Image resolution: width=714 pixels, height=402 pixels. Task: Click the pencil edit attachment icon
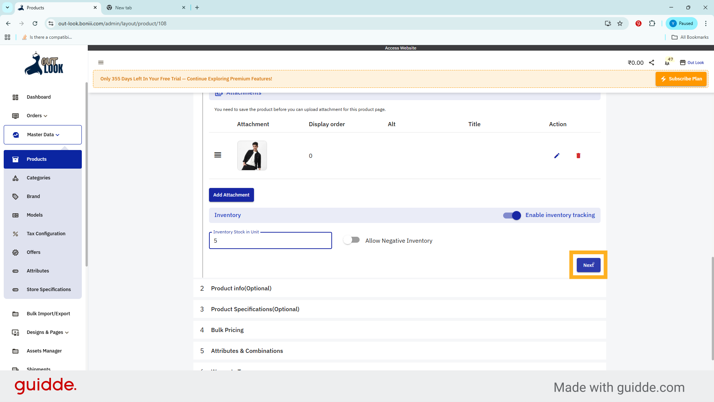[x=557, y=156]
